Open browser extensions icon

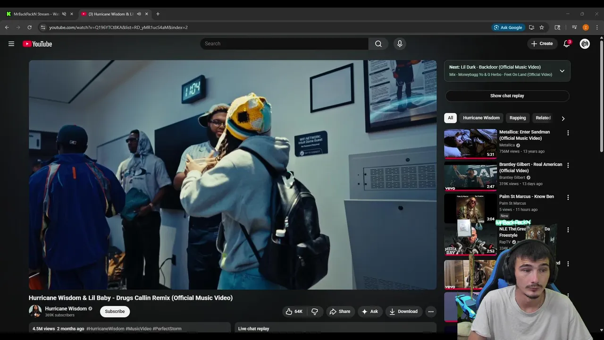coord(557,27)
